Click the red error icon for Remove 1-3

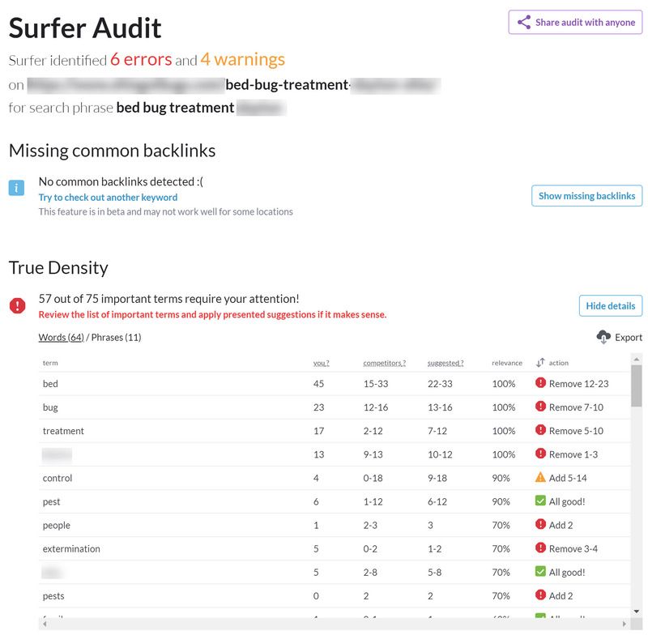pyautogui.click(x=540, y=454)
